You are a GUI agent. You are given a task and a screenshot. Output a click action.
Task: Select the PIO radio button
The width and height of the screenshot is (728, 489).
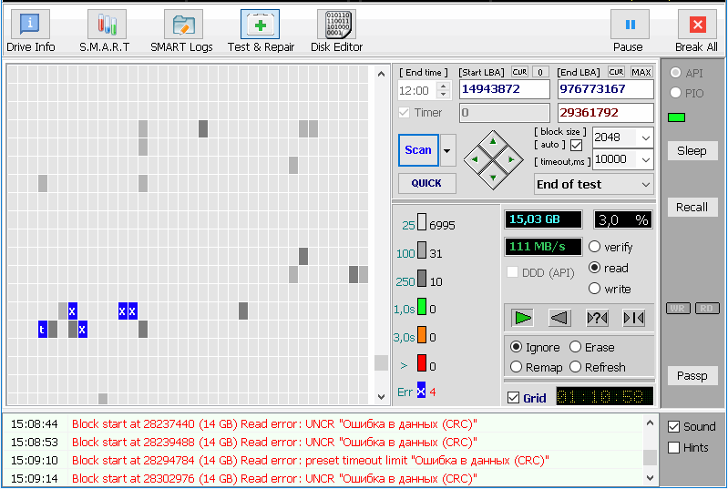tap(675, 93)
